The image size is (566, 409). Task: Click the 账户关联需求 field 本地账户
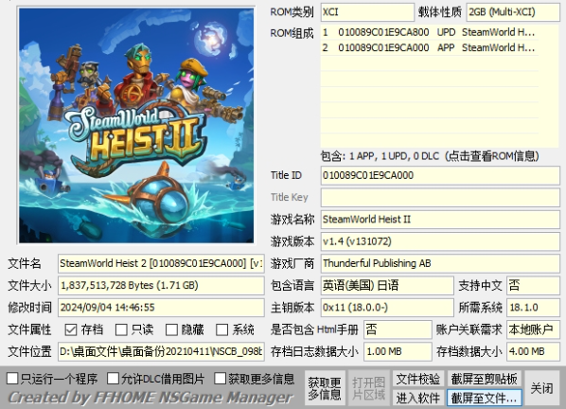533,329
